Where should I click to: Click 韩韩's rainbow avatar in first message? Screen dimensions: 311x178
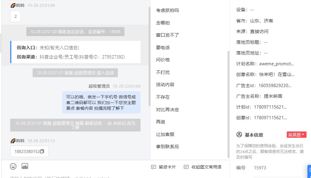click(13, 6)
